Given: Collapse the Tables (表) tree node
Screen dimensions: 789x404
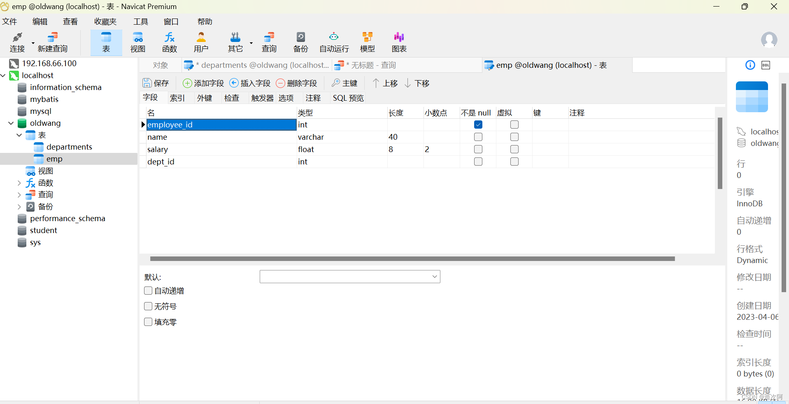Looking at the screenshot, I should click(19, 135).
